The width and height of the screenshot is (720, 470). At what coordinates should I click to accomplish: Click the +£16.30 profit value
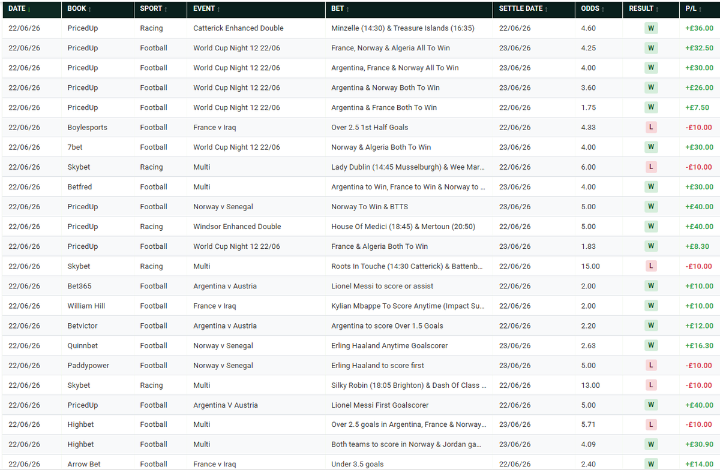699,345
